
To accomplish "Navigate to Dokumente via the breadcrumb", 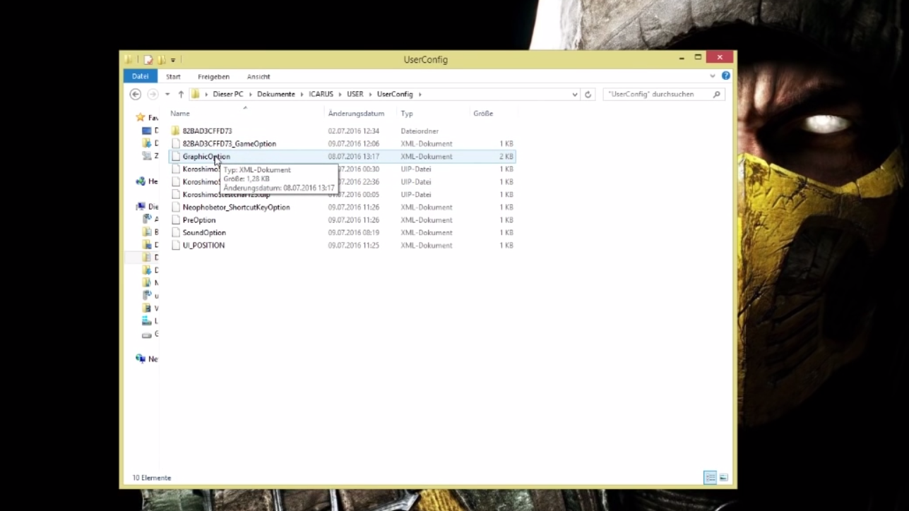I will pos(276,94).
